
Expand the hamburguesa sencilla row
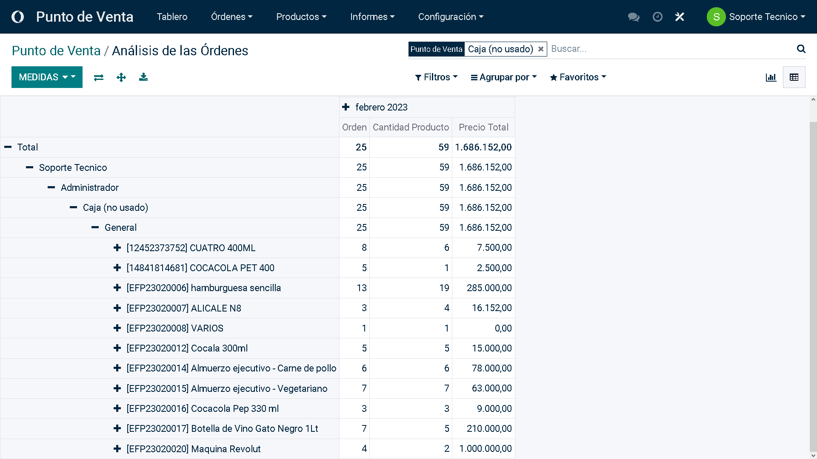(x=117, y=288)
